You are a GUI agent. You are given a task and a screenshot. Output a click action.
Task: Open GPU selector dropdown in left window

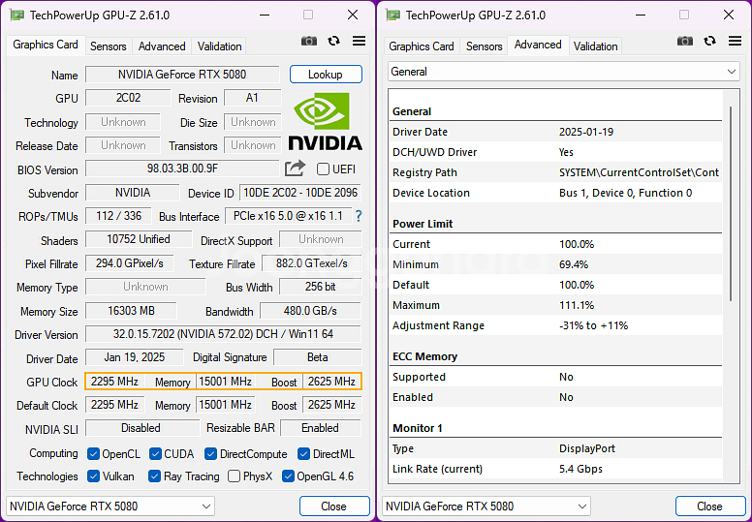pyautogui.click(x=110, y=507)
